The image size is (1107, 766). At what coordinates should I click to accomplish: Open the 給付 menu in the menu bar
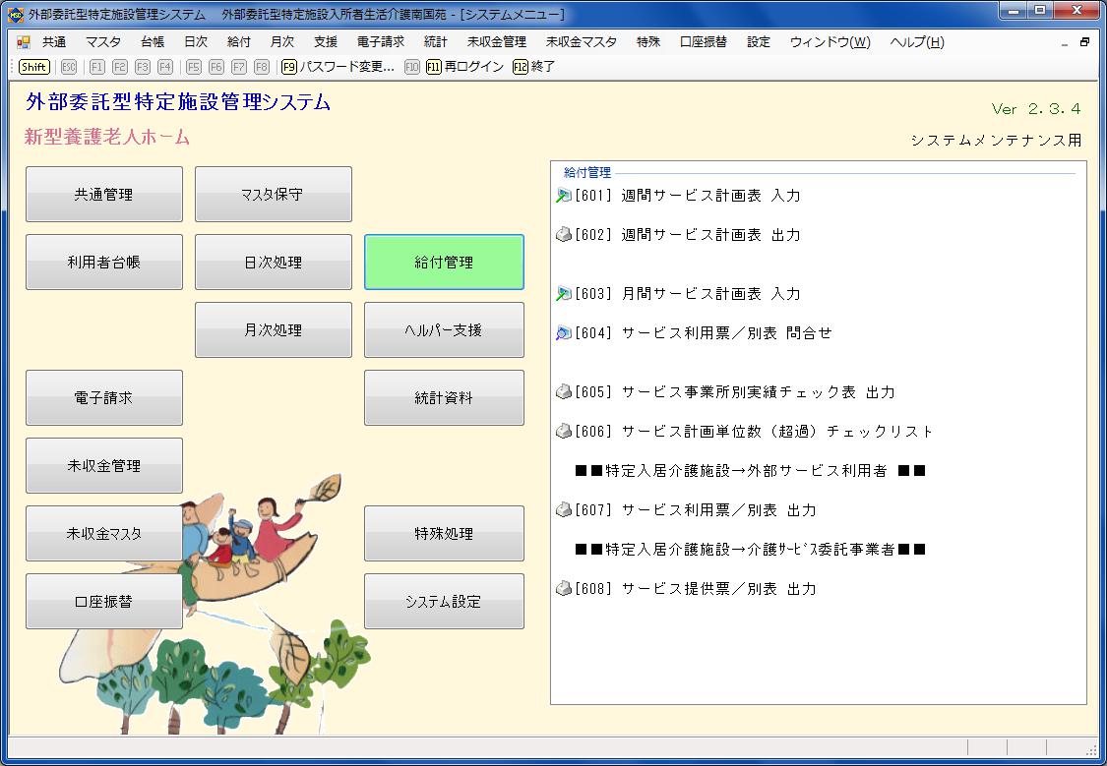click(x=238, y=42)
